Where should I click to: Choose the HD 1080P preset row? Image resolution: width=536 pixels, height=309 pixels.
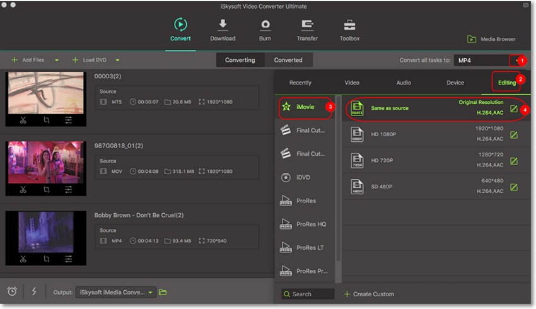coord(436,135)
